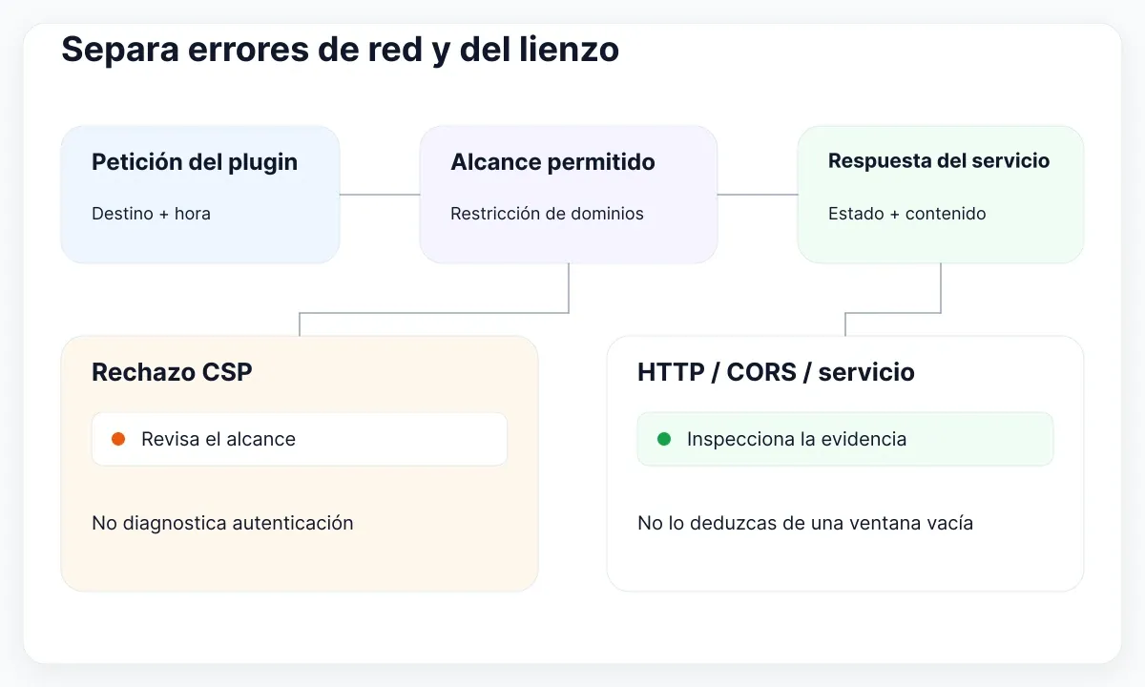Select the "Petición del plugin" card title
1145x687 pixels.
(195, 162)
